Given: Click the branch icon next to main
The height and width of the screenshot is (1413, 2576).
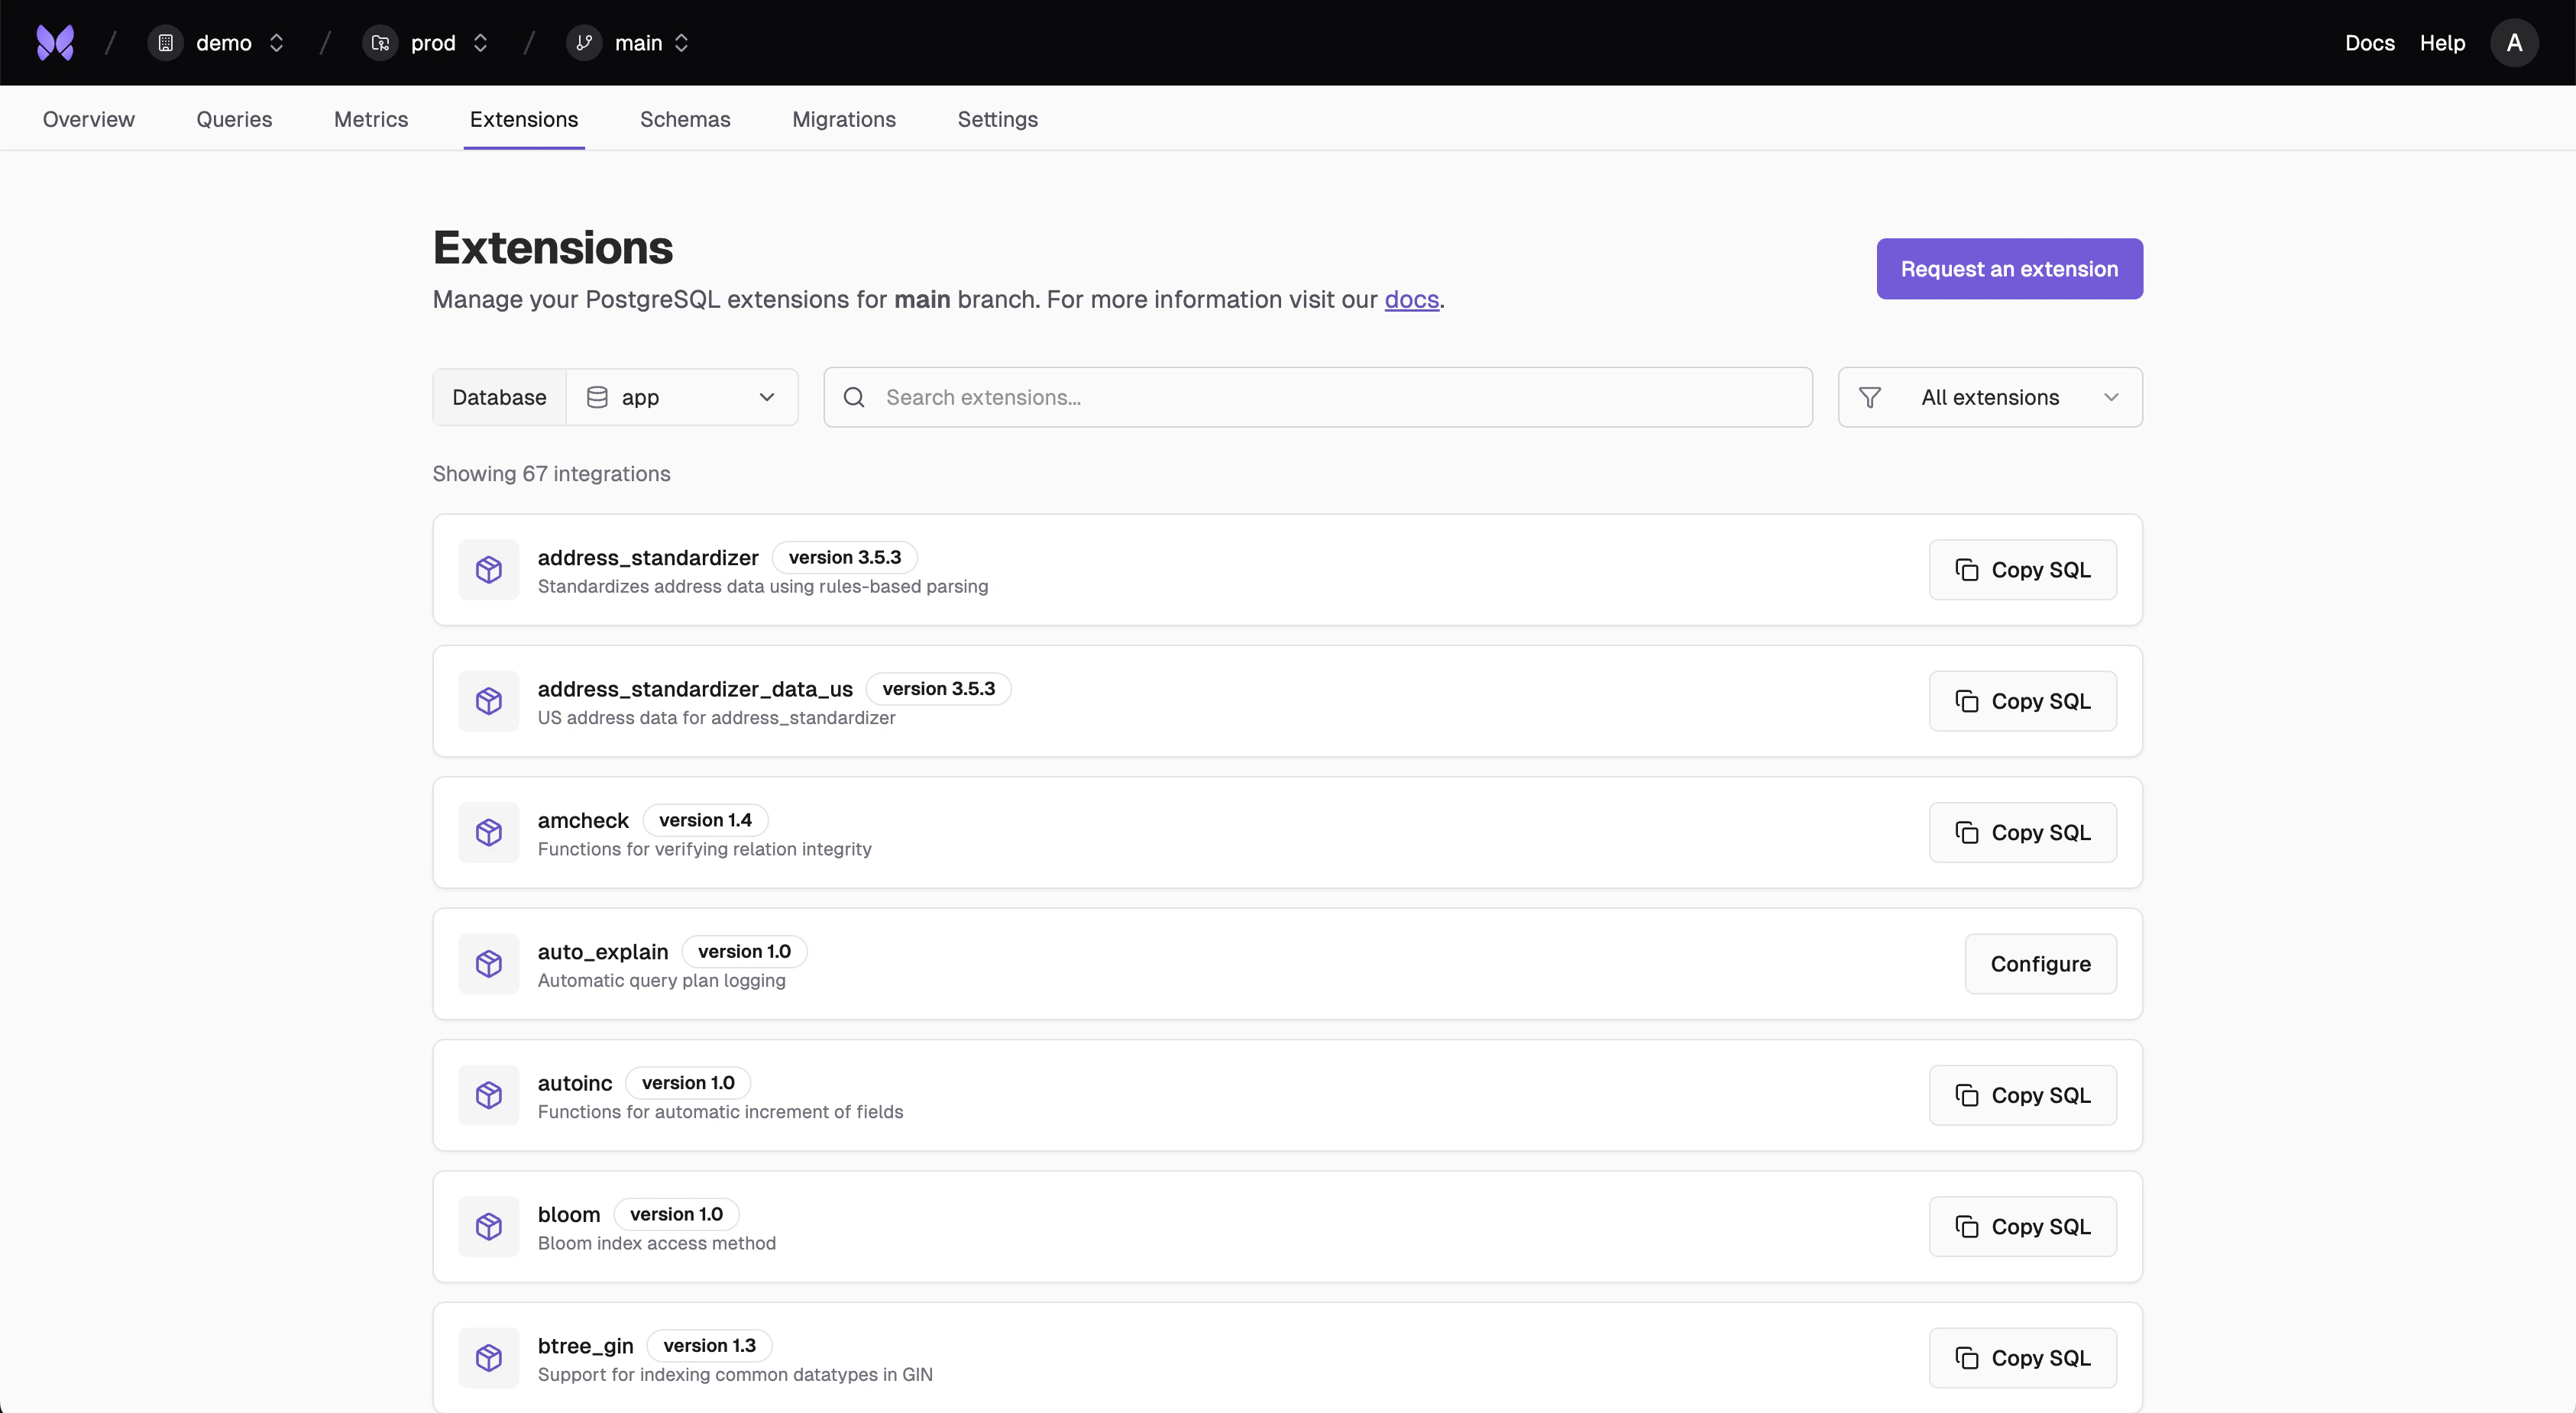Looking at the screenshot, I should coord(585,42).
